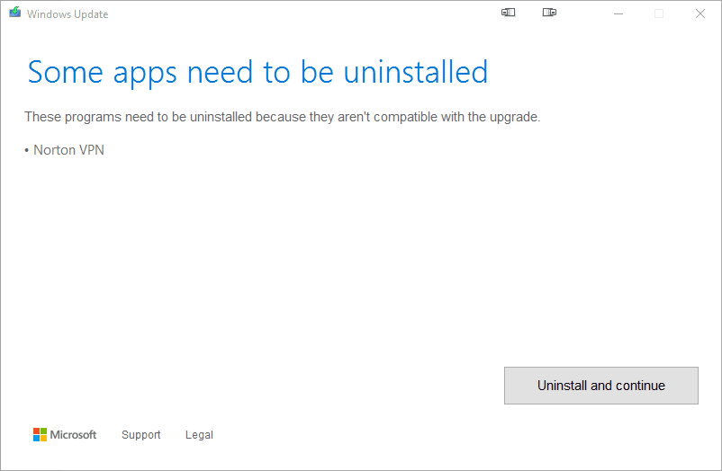
Task: Click "These programs" at the description start
Action: pos(67,117)
